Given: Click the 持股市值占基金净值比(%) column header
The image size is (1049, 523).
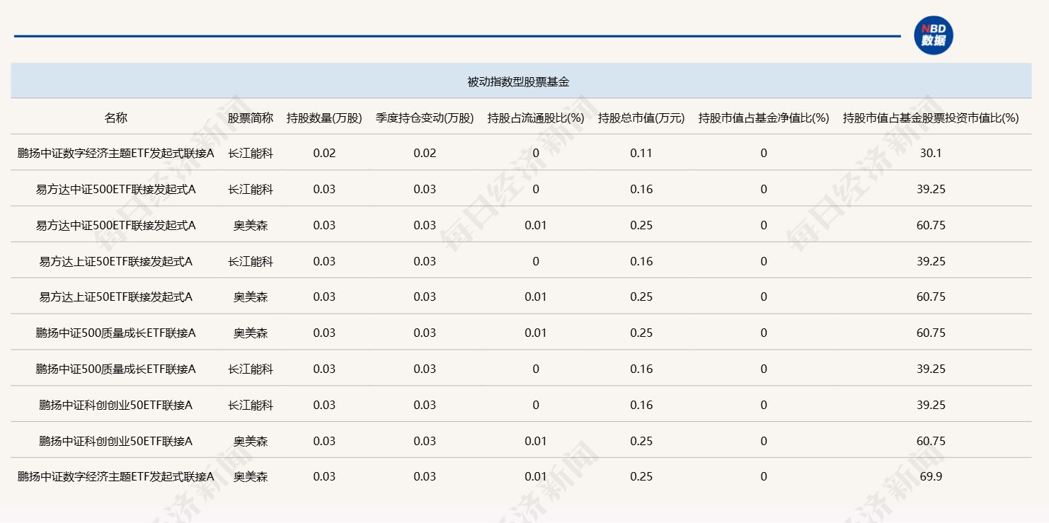Looking at the screenshot, I should [763, 118].
